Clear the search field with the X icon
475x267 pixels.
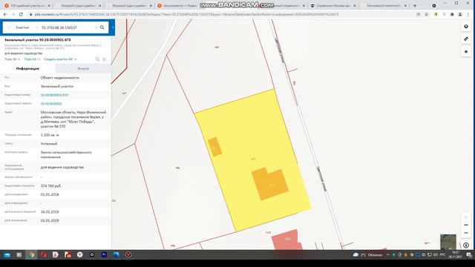96,27
